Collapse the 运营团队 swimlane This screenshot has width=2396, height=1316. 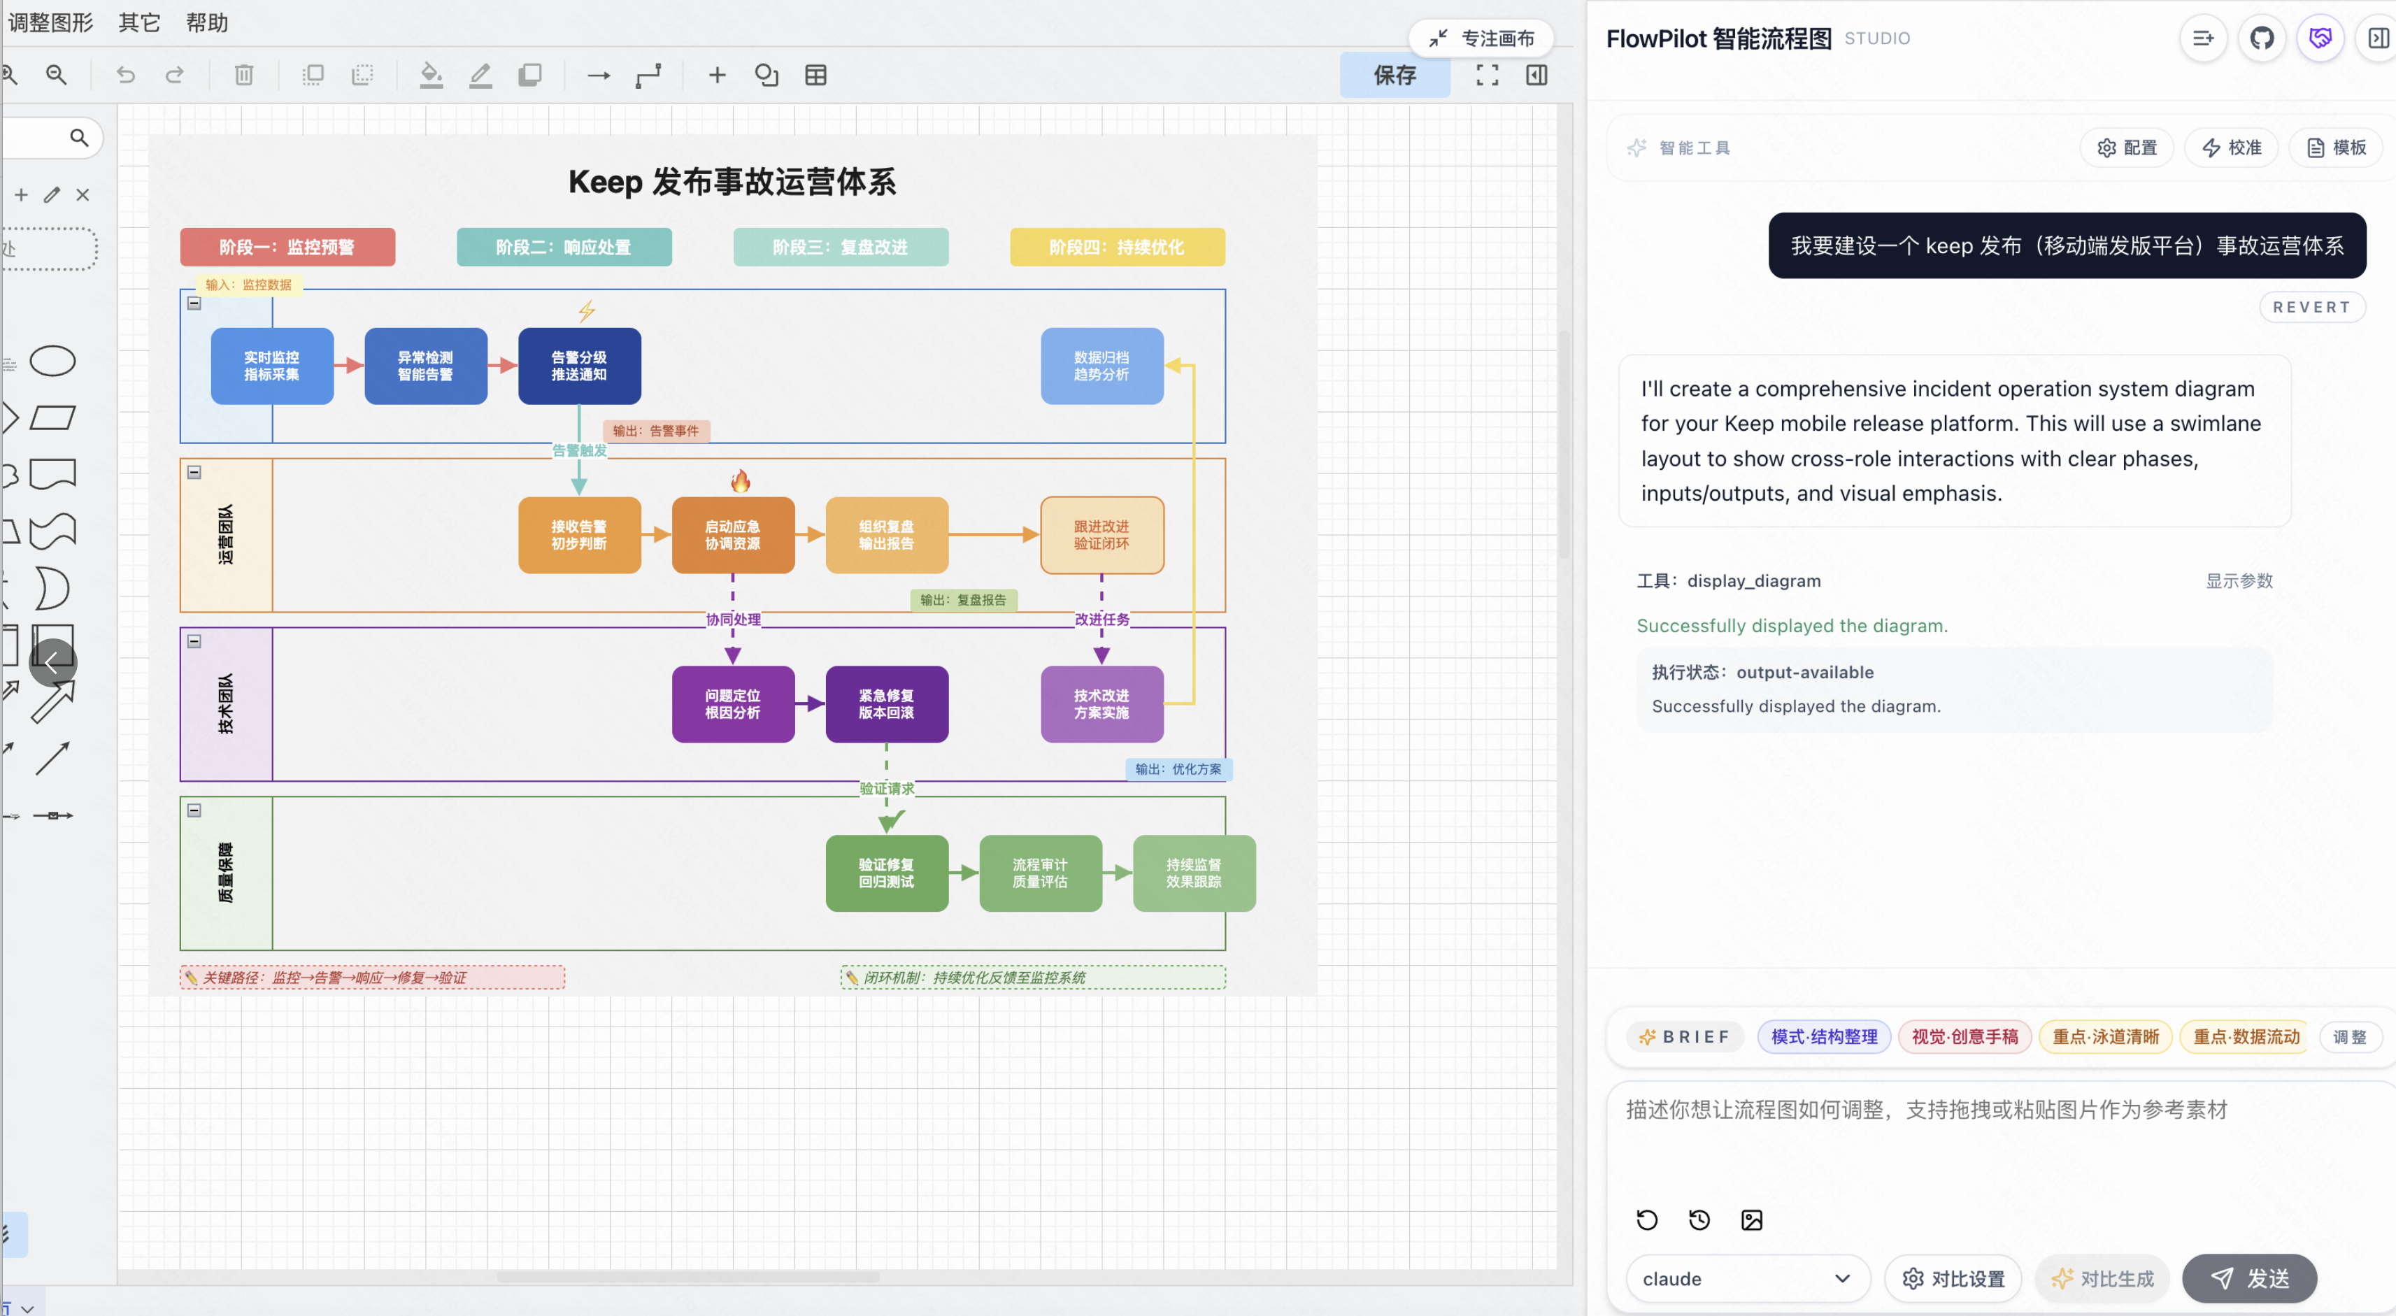194,473
